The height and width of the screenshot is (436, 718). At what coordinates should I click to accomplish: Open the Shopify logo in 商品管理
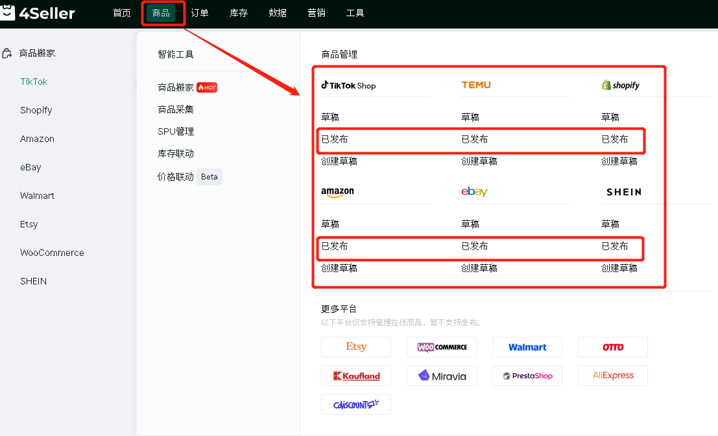click(x=621, y=85)
